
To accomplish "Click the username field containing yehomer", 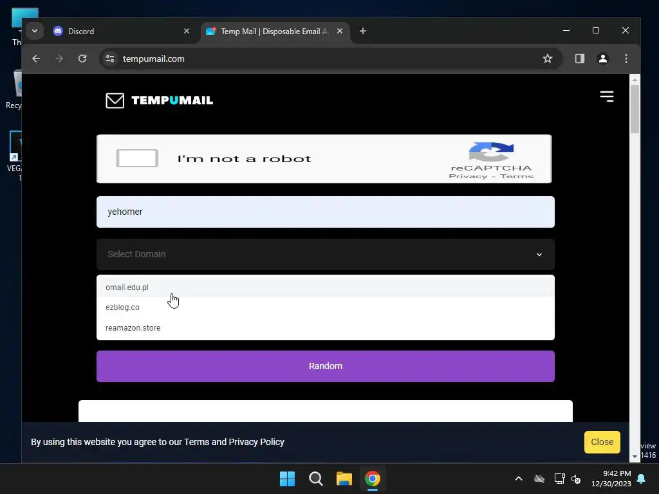I will (x=325, y=212).
